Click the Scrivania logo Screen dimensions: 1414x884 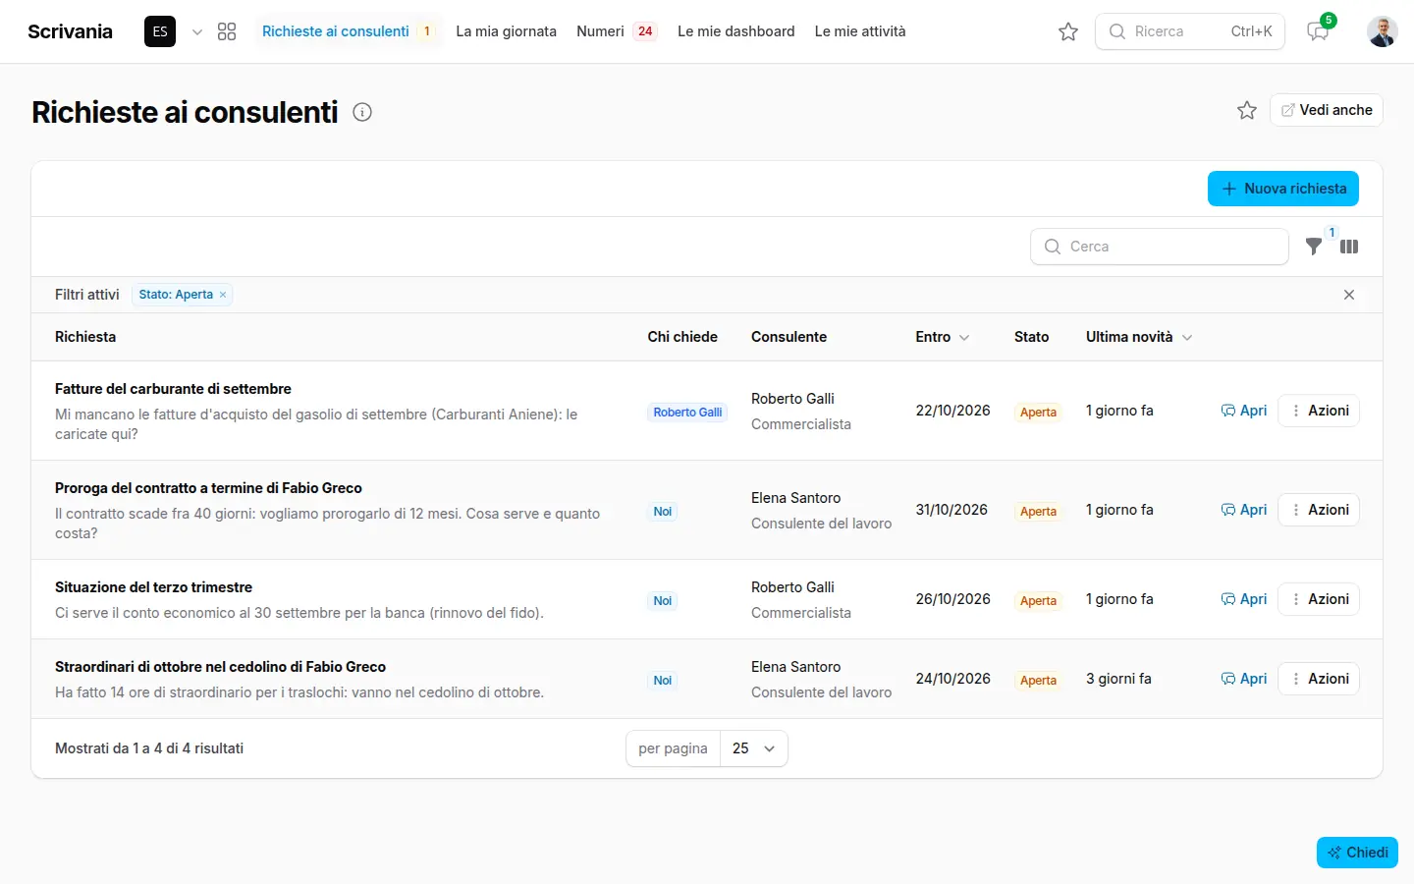coord(70,31)
